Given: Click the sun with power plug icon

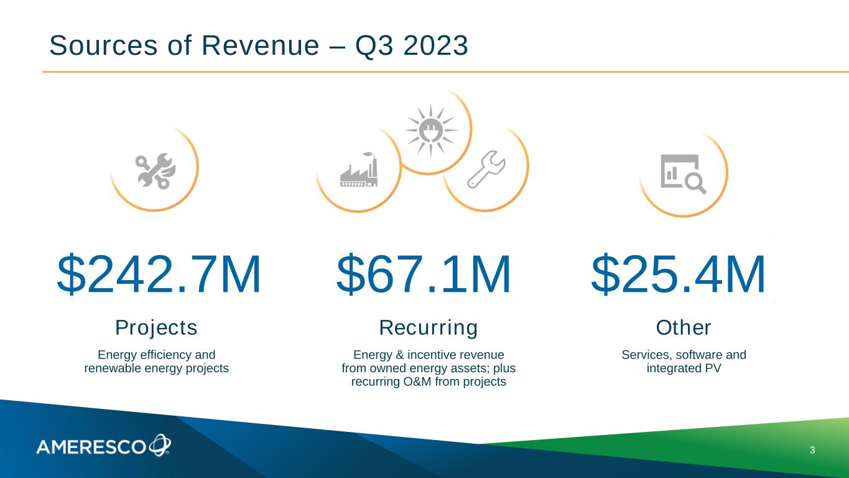Looking at the screenshot, I should click(430, 131).
